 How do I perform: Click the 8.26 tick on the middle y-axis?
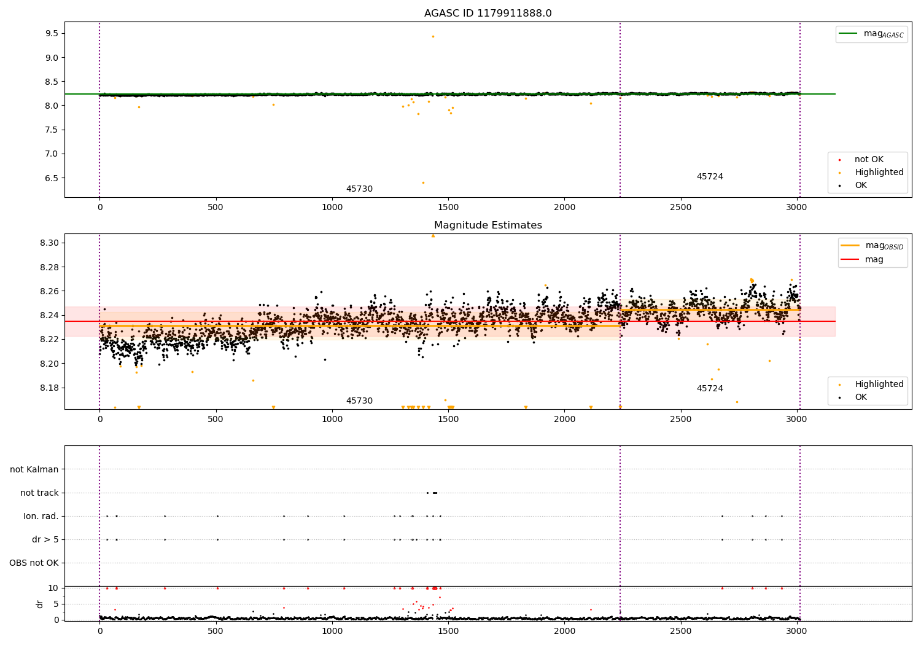50,291
